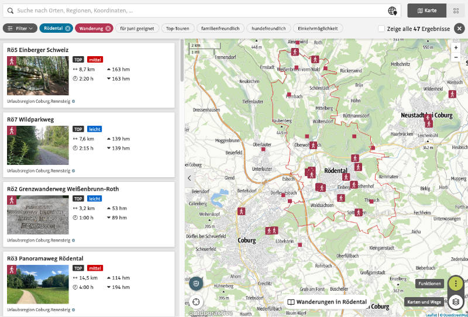Open the Karten und Wege layers icon
Image resolution: width=468 pixels, height=317 pixels.
[x=456, y=302]
